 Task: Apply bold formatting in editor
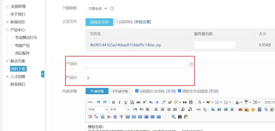114,102
